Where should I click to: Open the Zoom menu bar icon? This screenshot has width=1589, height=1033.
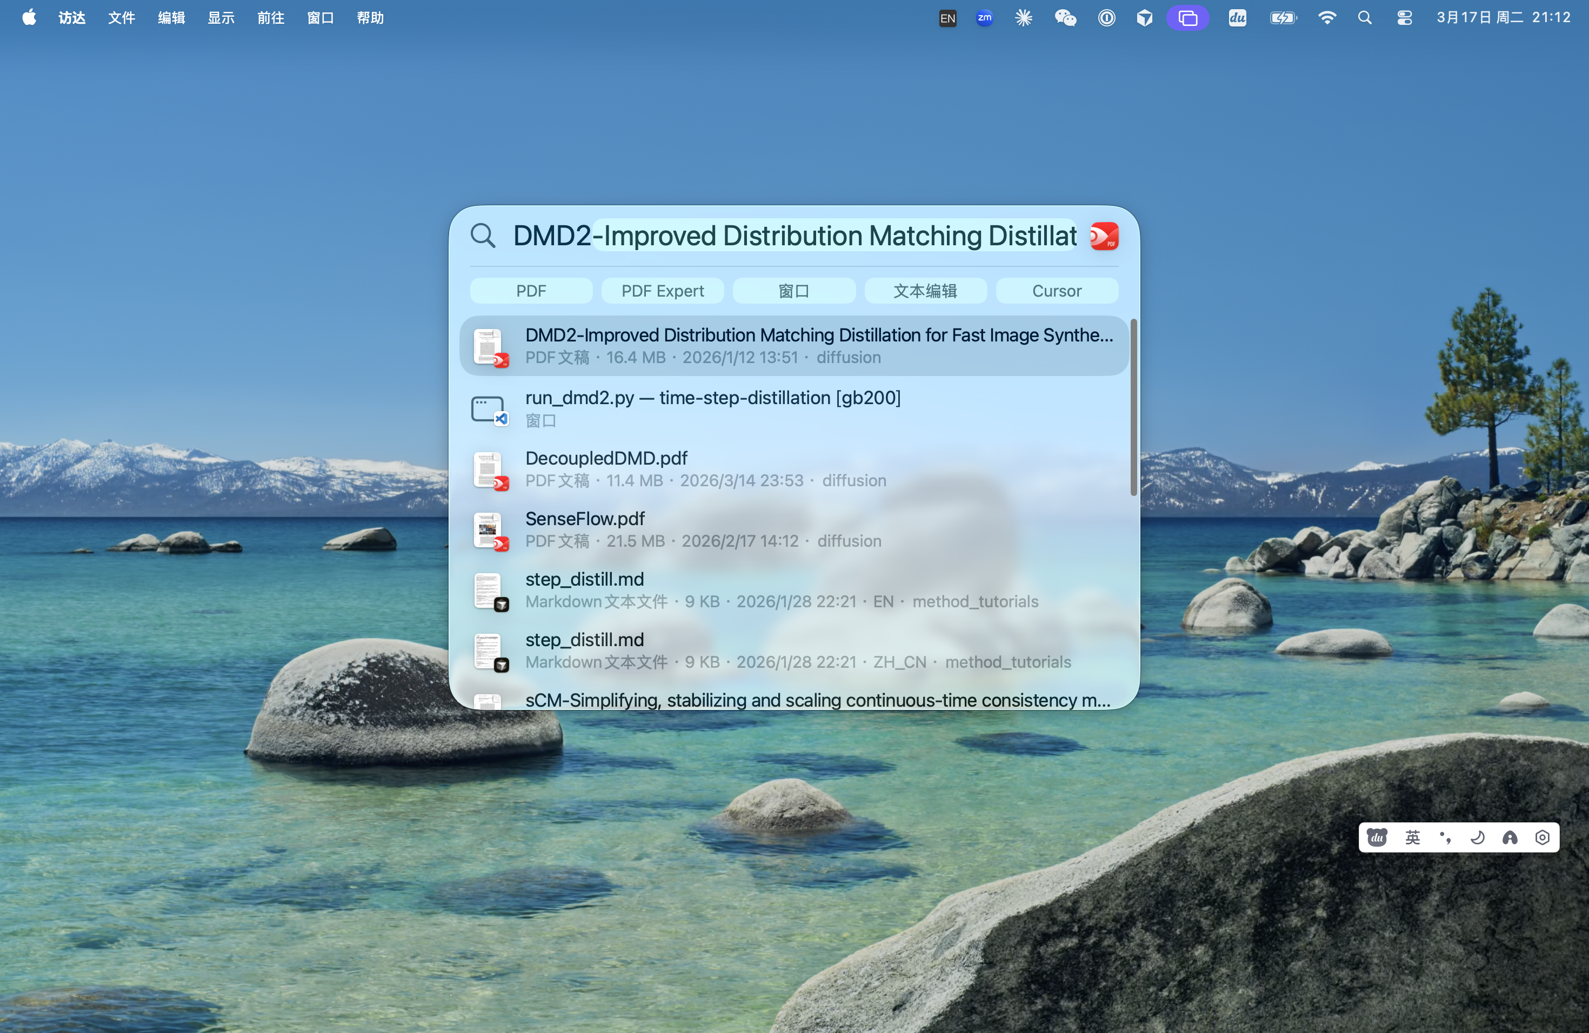click(984, 18)
